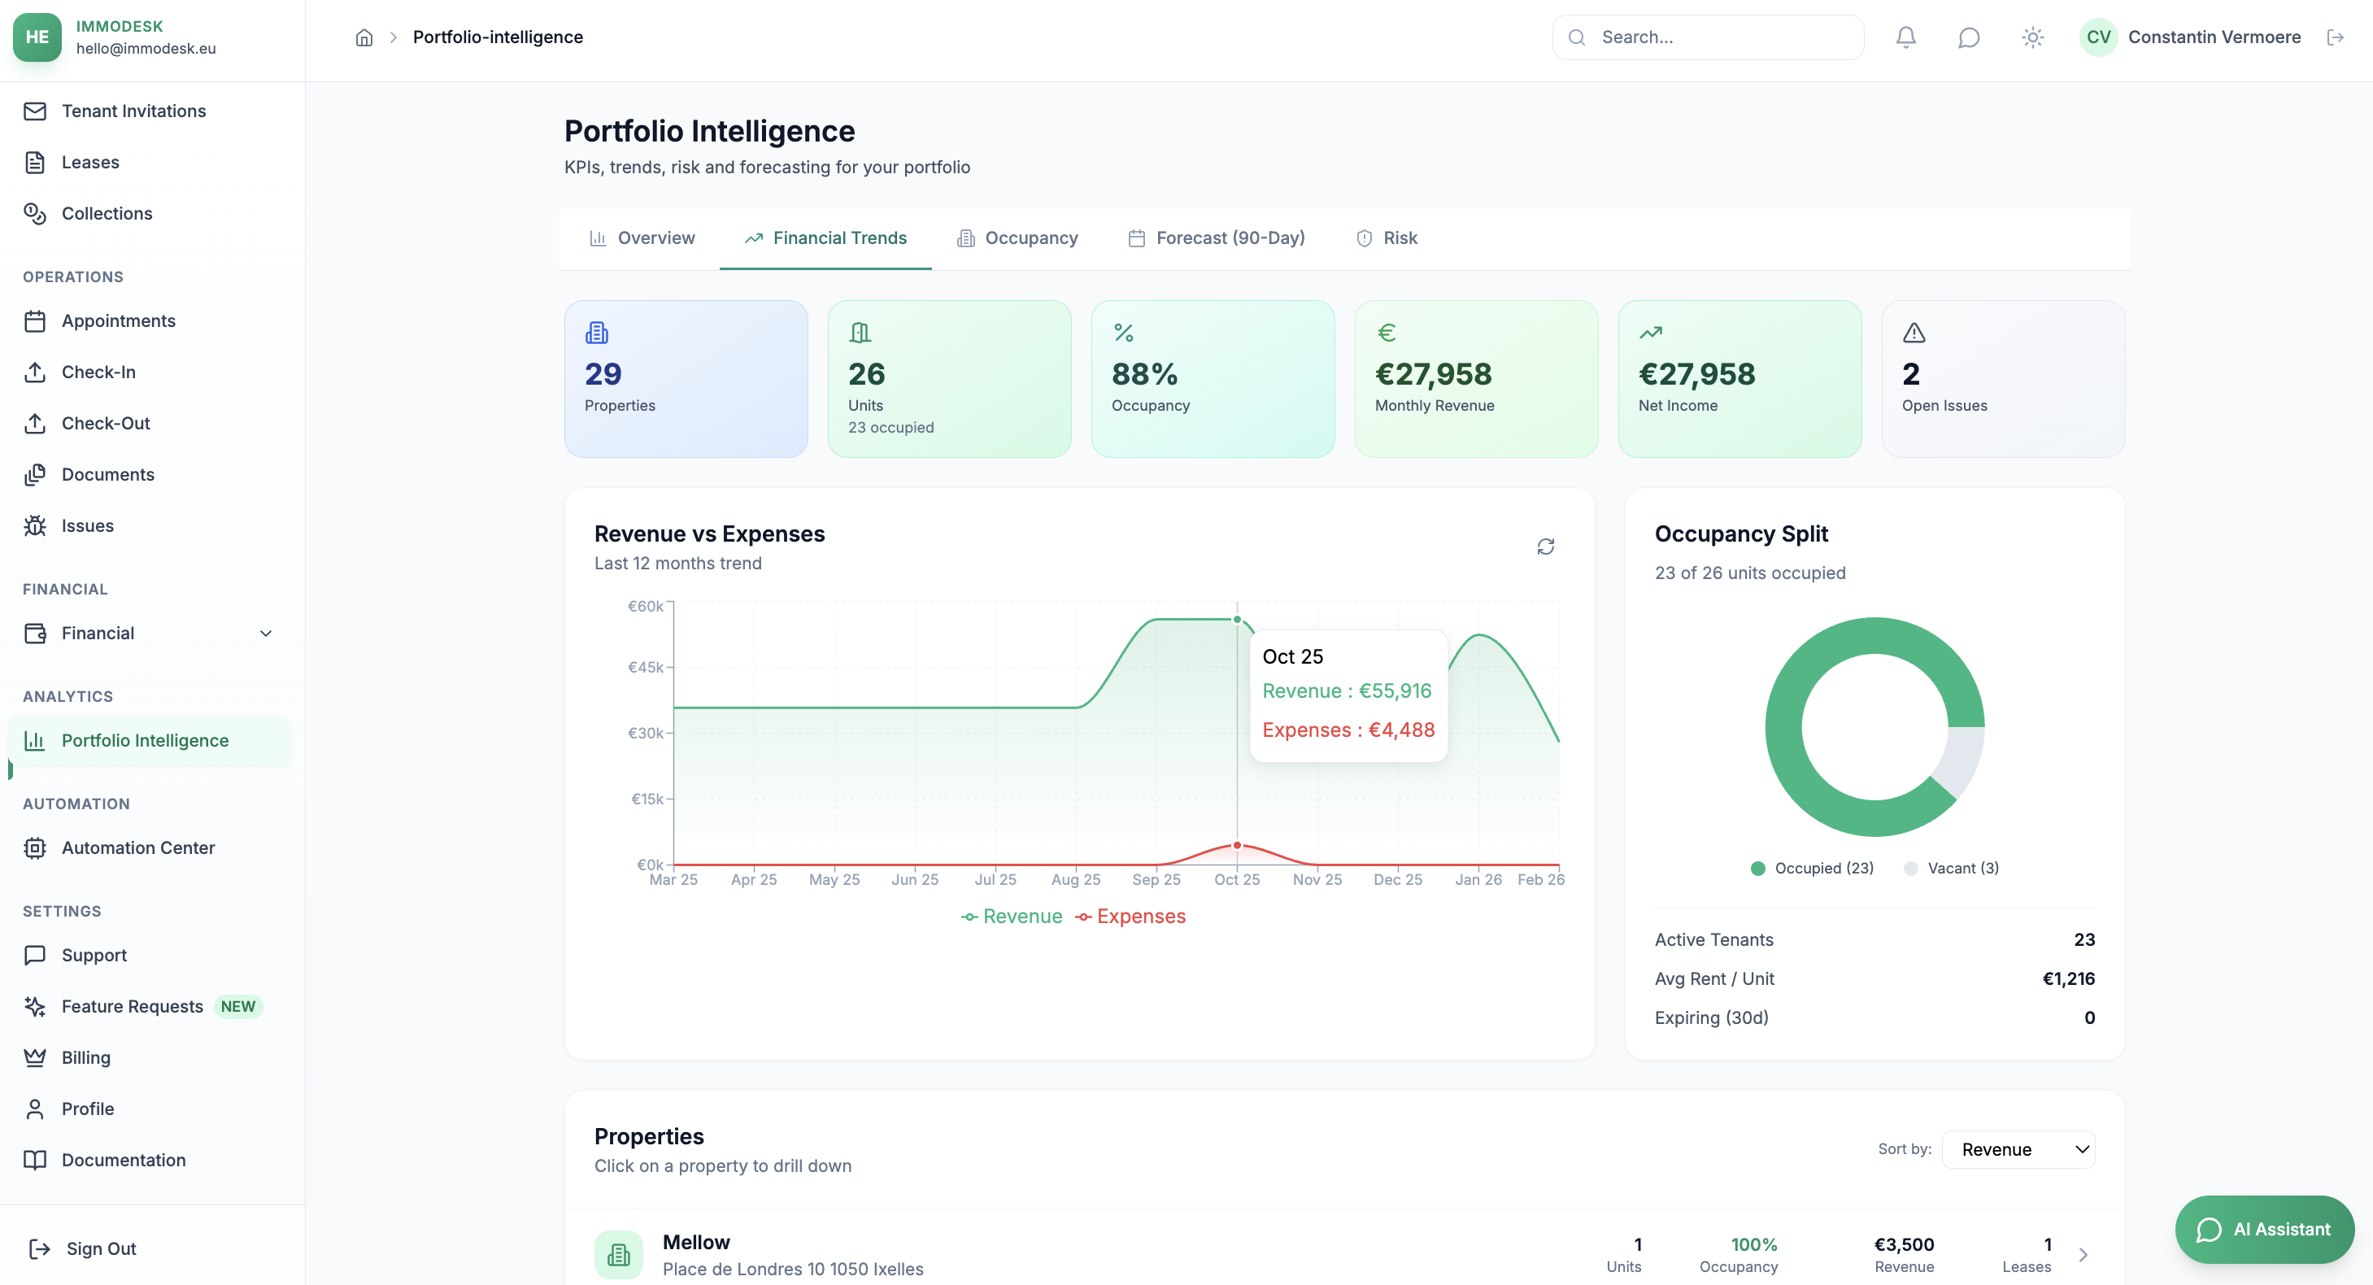Image resolution: width=2373 pixels, height=1285 pixels.
Task: Toggle light/dark mode with sun icon
Action: coord(2032,37)
